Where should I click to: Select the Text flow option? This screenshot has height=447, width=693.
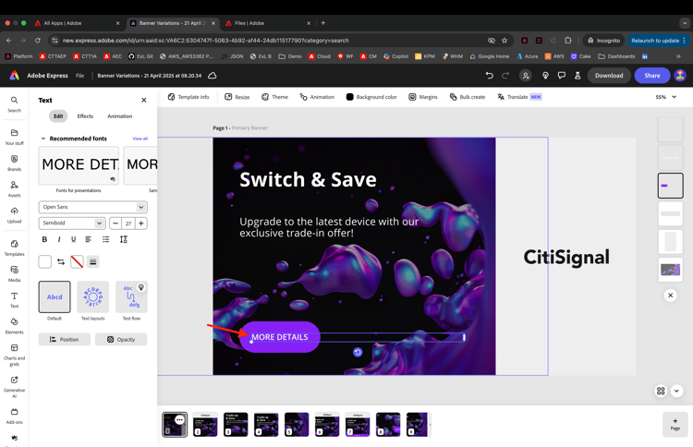[x=131, y=296]
